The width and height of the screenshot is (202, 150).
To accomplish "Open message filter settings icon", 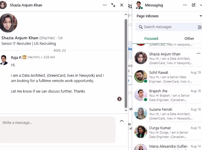I will tap(200, 27).
